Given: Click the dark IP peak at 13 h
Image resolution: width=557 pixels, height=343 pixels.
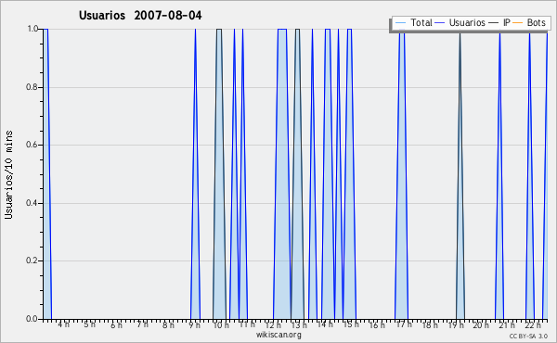Looking at the screenshot, I should click(297, 173).
